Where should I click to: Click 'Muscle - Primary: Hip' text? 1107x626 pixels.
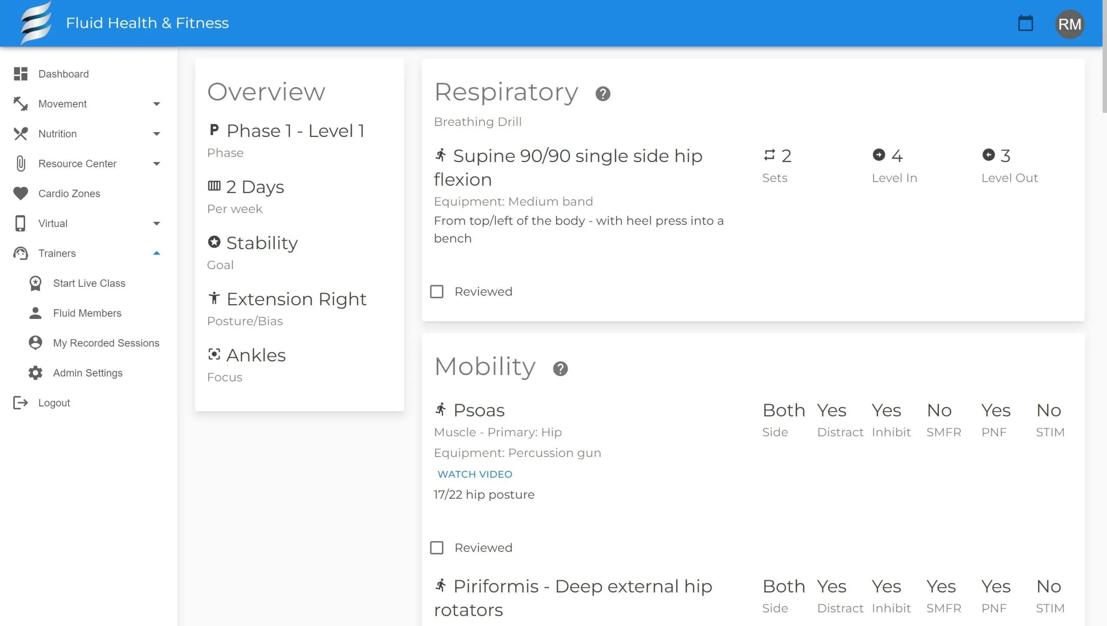tap(498, 432)
